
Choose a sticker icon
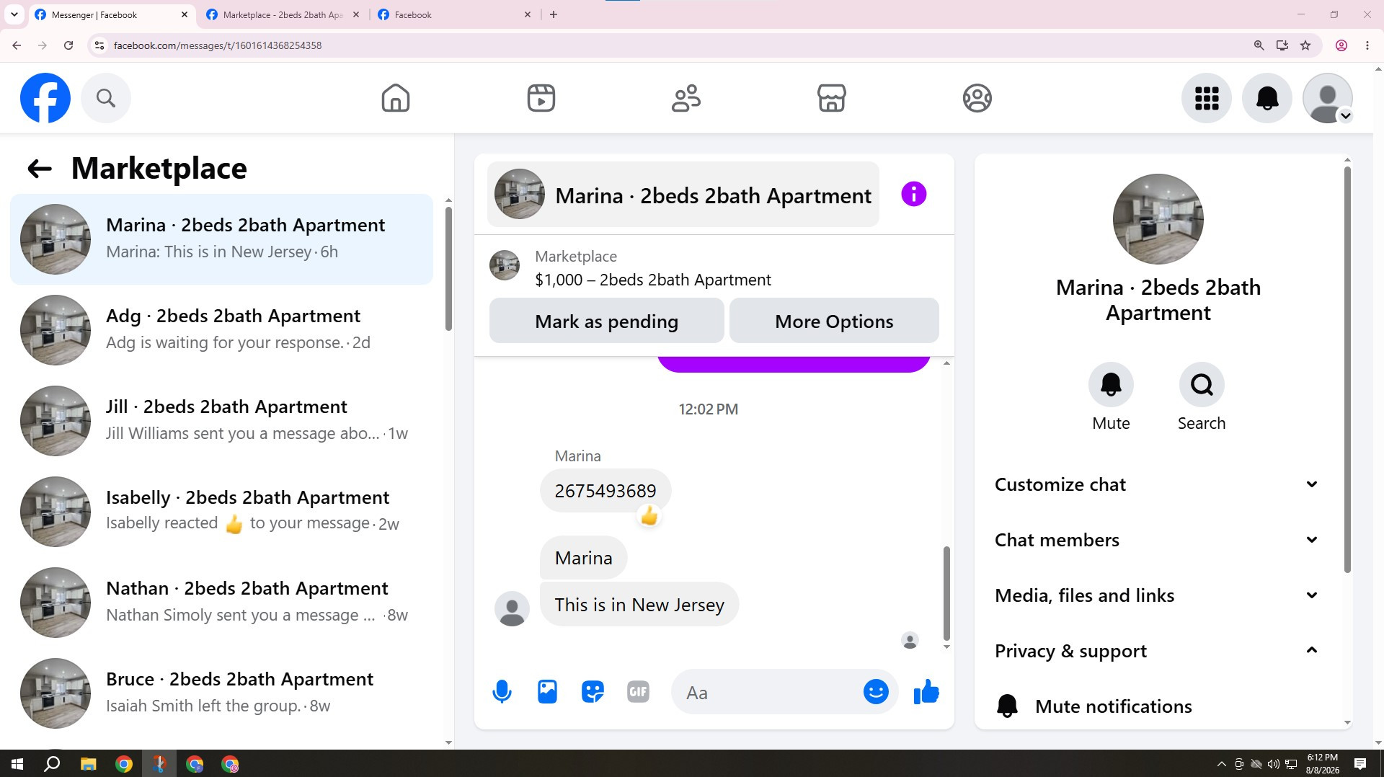coord(593,693)
